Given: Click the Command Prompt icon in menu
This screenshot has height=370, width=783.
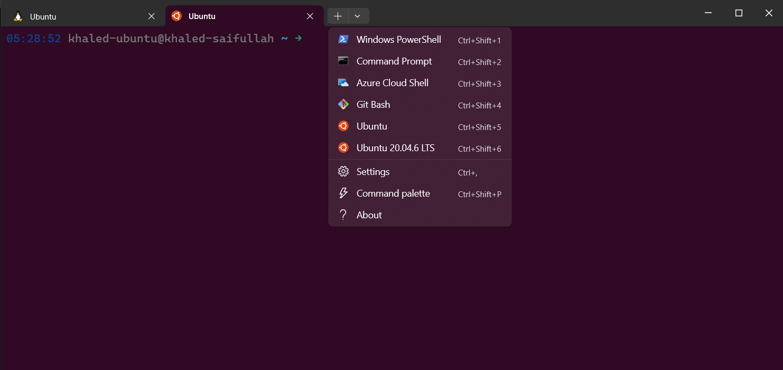Looking at the screenshot, I should point(343,61).
